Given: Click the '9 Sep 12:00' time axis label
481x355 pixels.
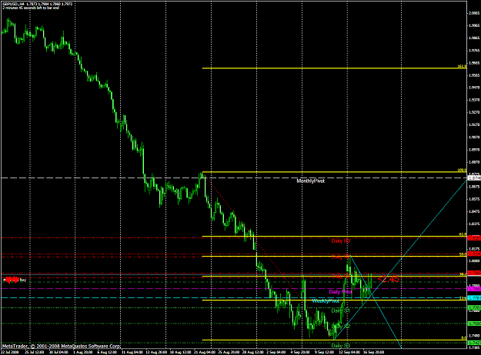Looking at the screenshot, I should point(324,352).
